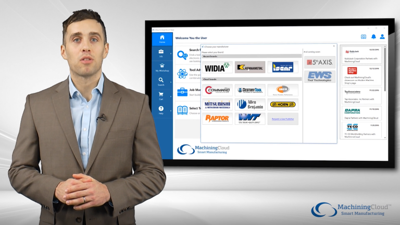Open the Home section in the sidebar
The height and width of the screenshot is (225, 400).
[162, 39]
